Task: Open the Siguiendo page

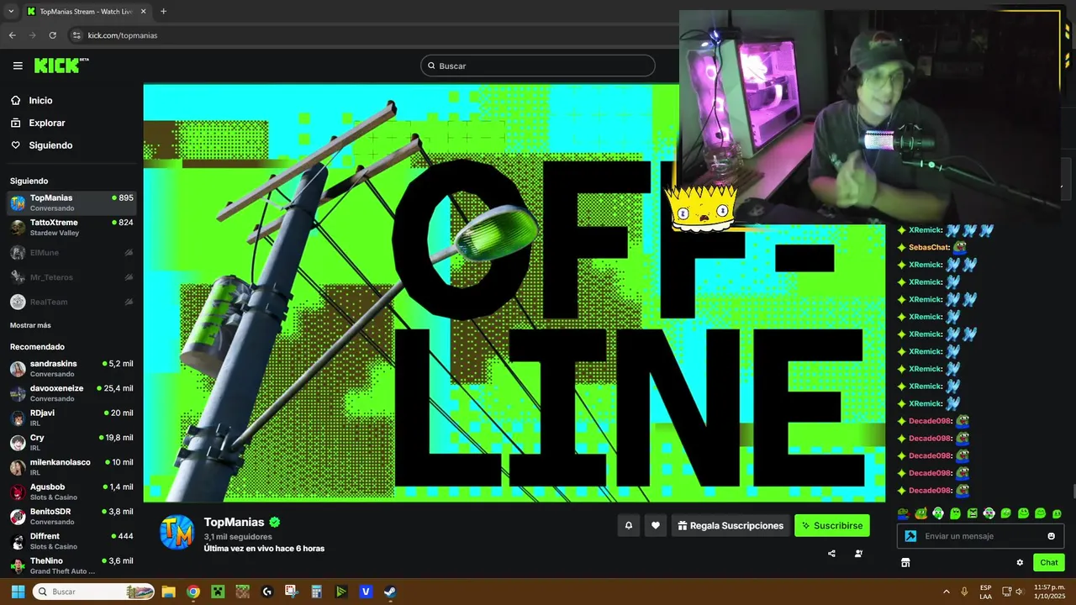Action: coord(50,145)
